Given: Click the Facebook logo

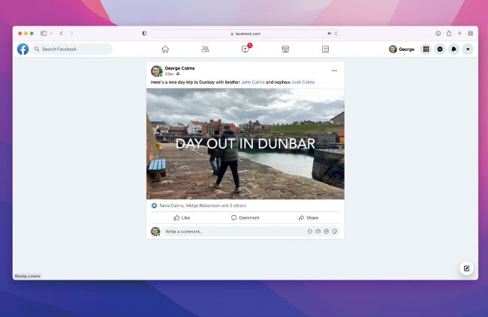Looking at the screenshot, I should point(23,49).
